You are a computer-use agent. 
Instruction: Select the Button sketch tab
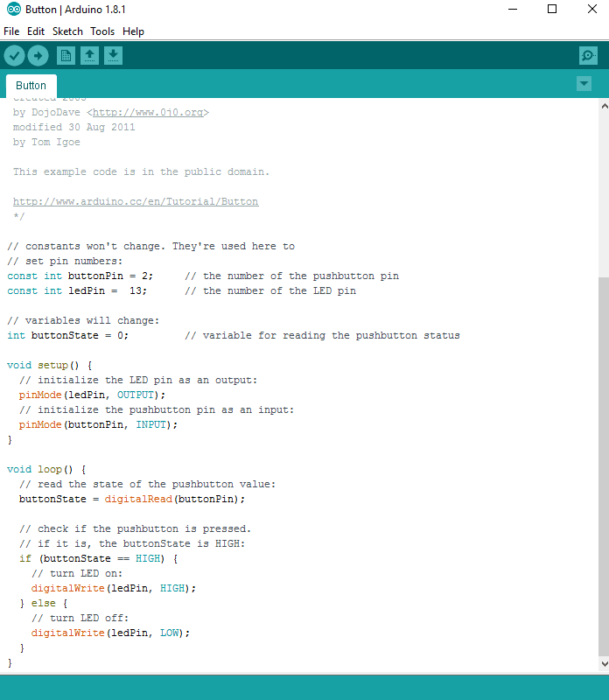(x=31, y=85)
